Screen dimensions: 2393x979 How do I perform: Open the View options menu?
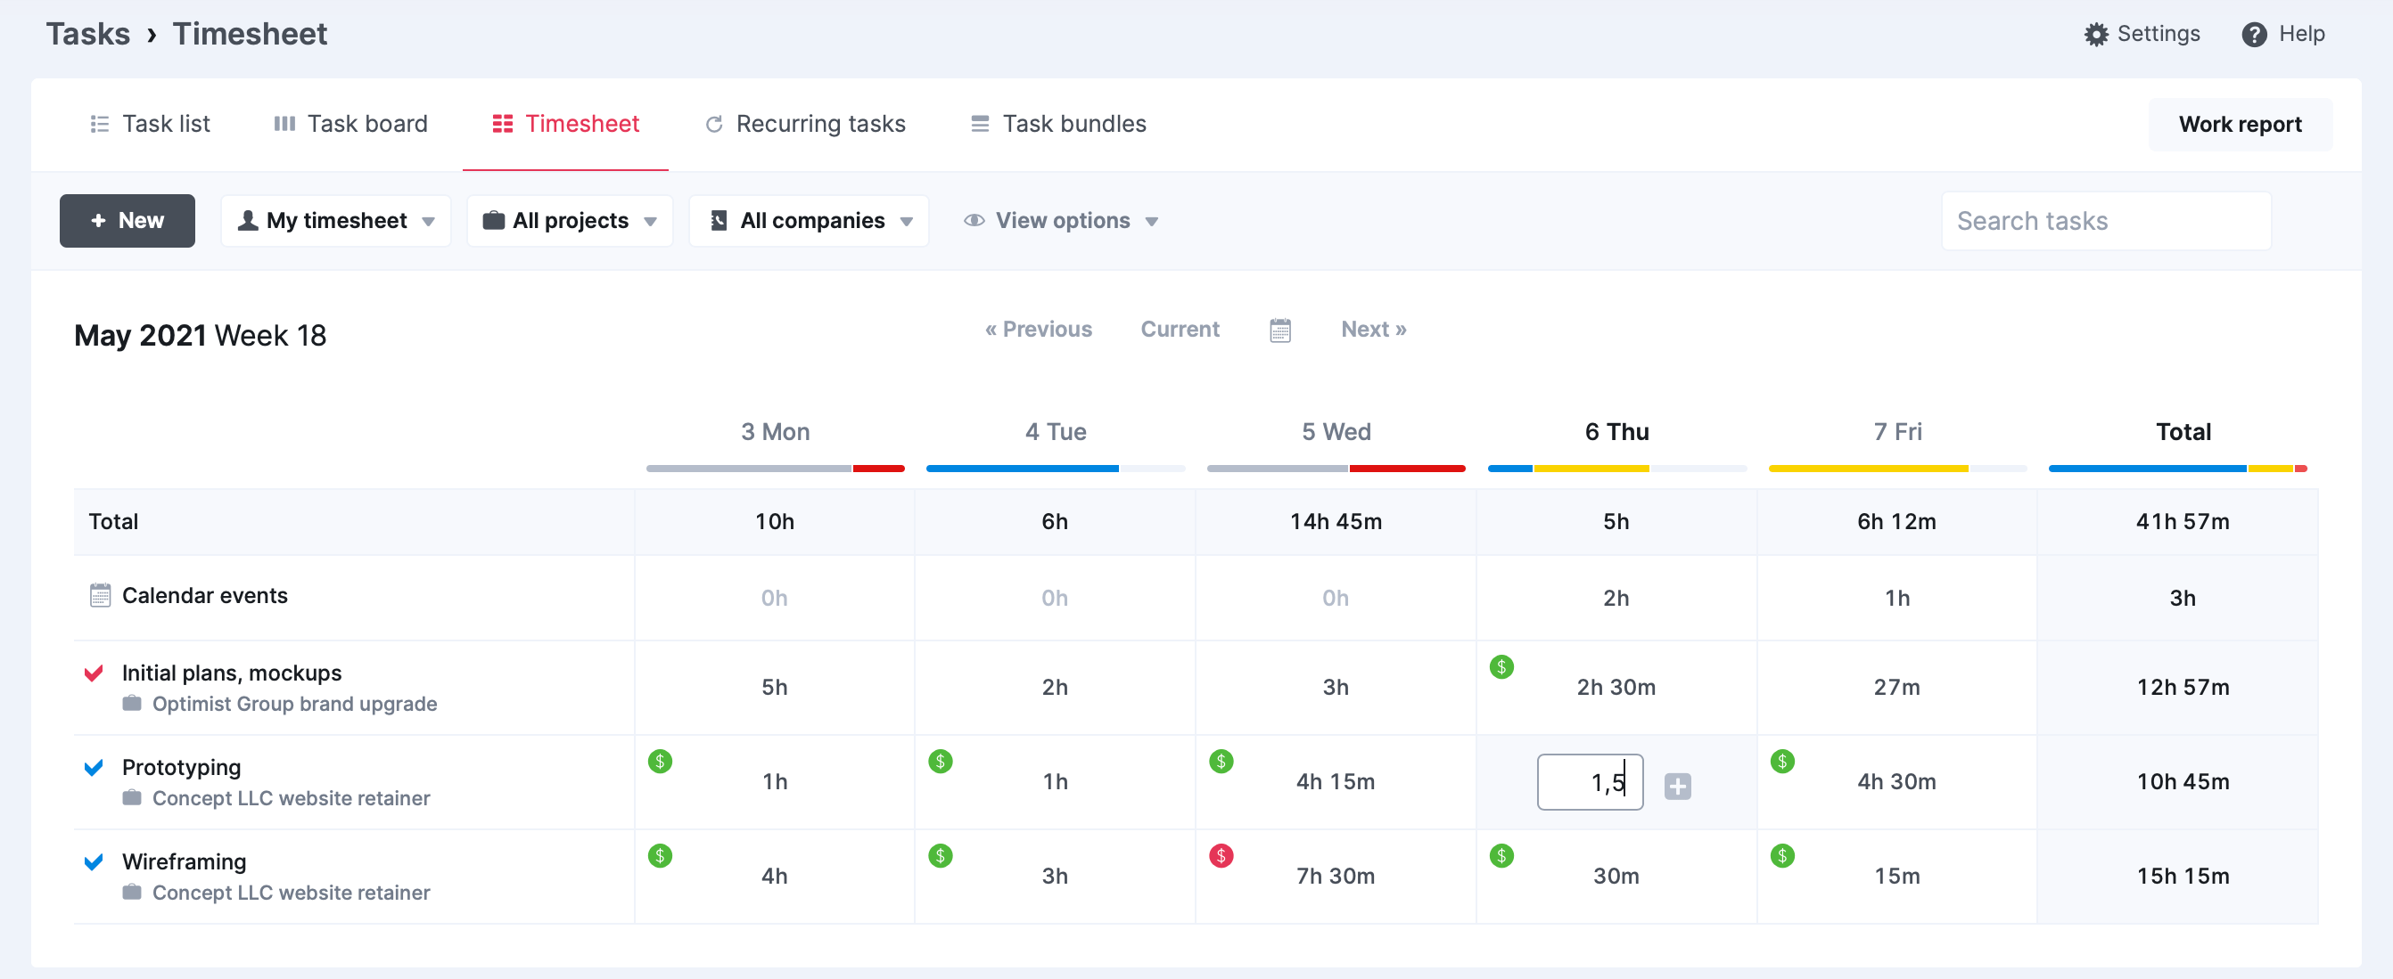tap(1059, 220)
